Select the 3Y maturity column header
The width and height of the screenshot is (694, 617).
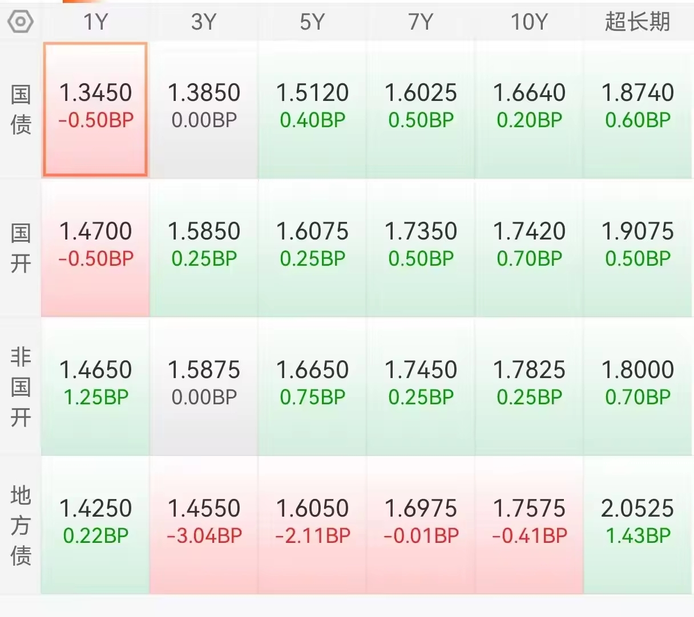coord(204,22)
